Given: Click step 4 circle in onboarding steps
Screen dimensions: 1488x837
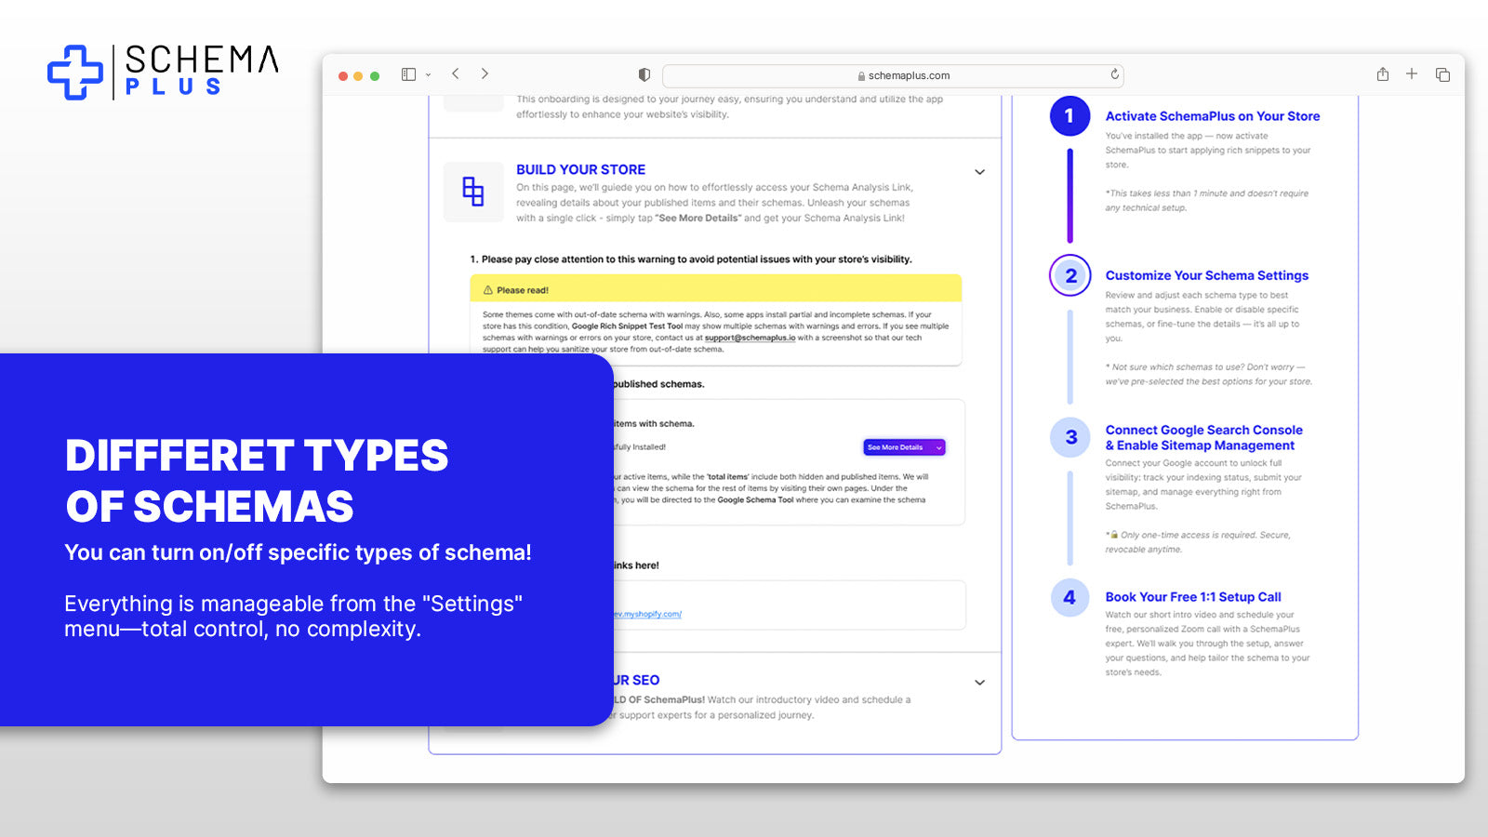Looking at the screenshot, I should [x=1069, y=597].
